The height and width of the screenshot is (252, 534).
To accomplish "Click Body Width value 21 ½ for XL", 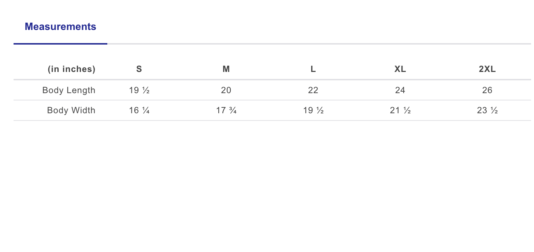I will (400, 110).
